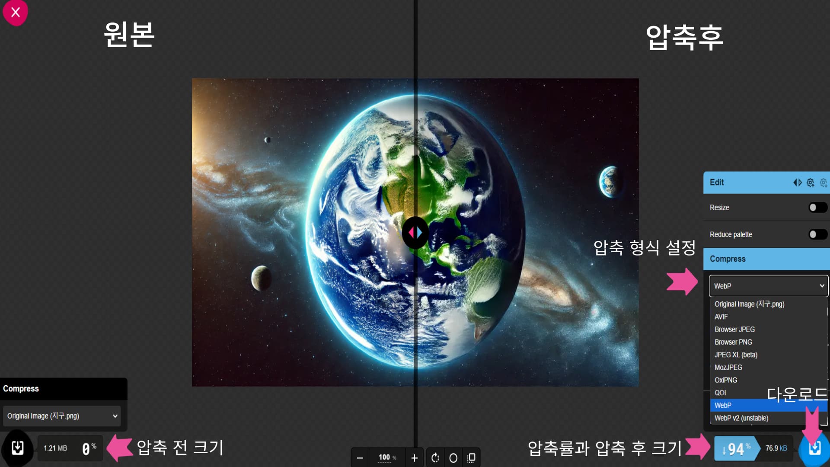Open the left panel's format dropdown
Screen dimensions: 830x467
click(x=62, y=416)
